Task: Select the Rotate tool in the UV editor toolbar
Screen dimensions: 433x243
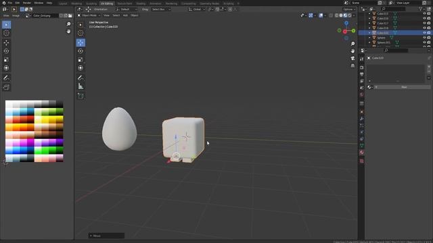Action: point(6,51)
